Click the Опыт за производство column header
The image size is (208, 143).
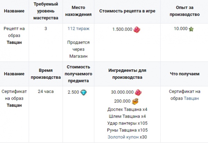[184, 11]
